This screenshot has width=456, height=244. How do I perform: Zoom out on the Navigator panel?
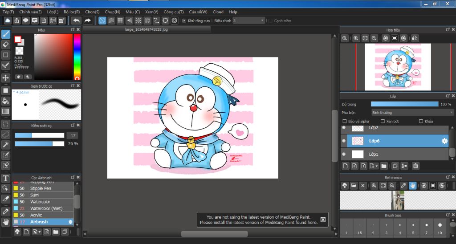(374, 38)
